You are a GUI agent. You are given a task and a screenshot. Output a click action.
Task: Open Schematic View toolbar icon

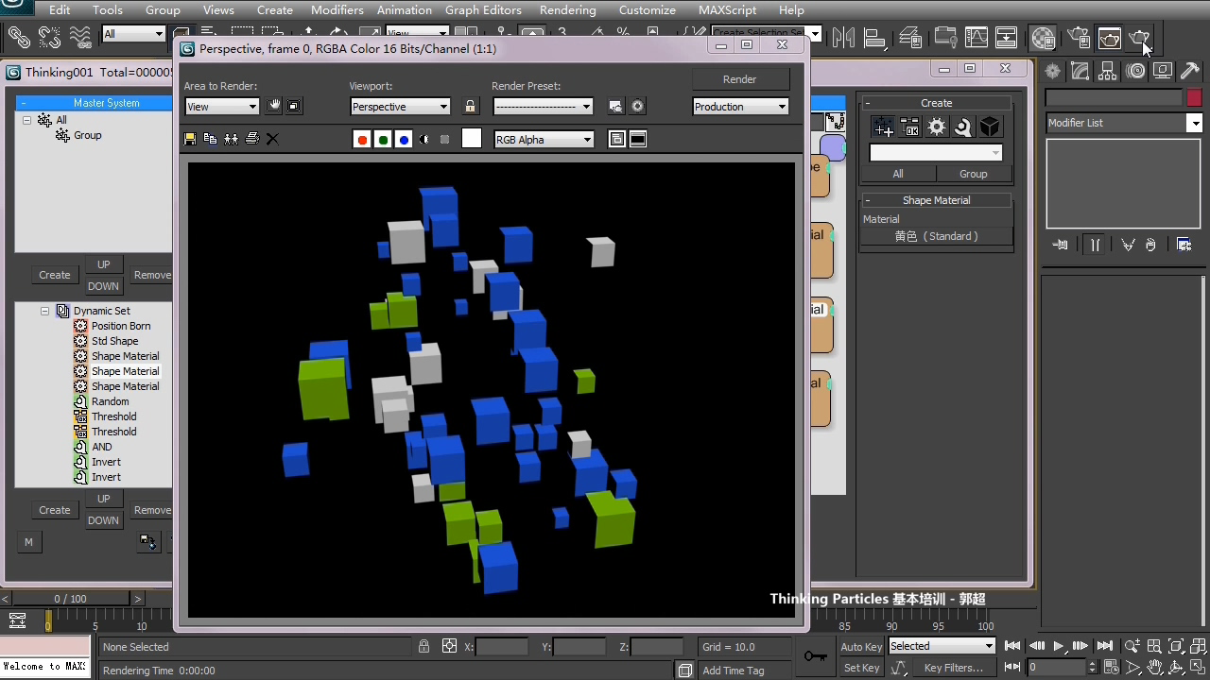pyautogui.click(x=1007, y=38)
